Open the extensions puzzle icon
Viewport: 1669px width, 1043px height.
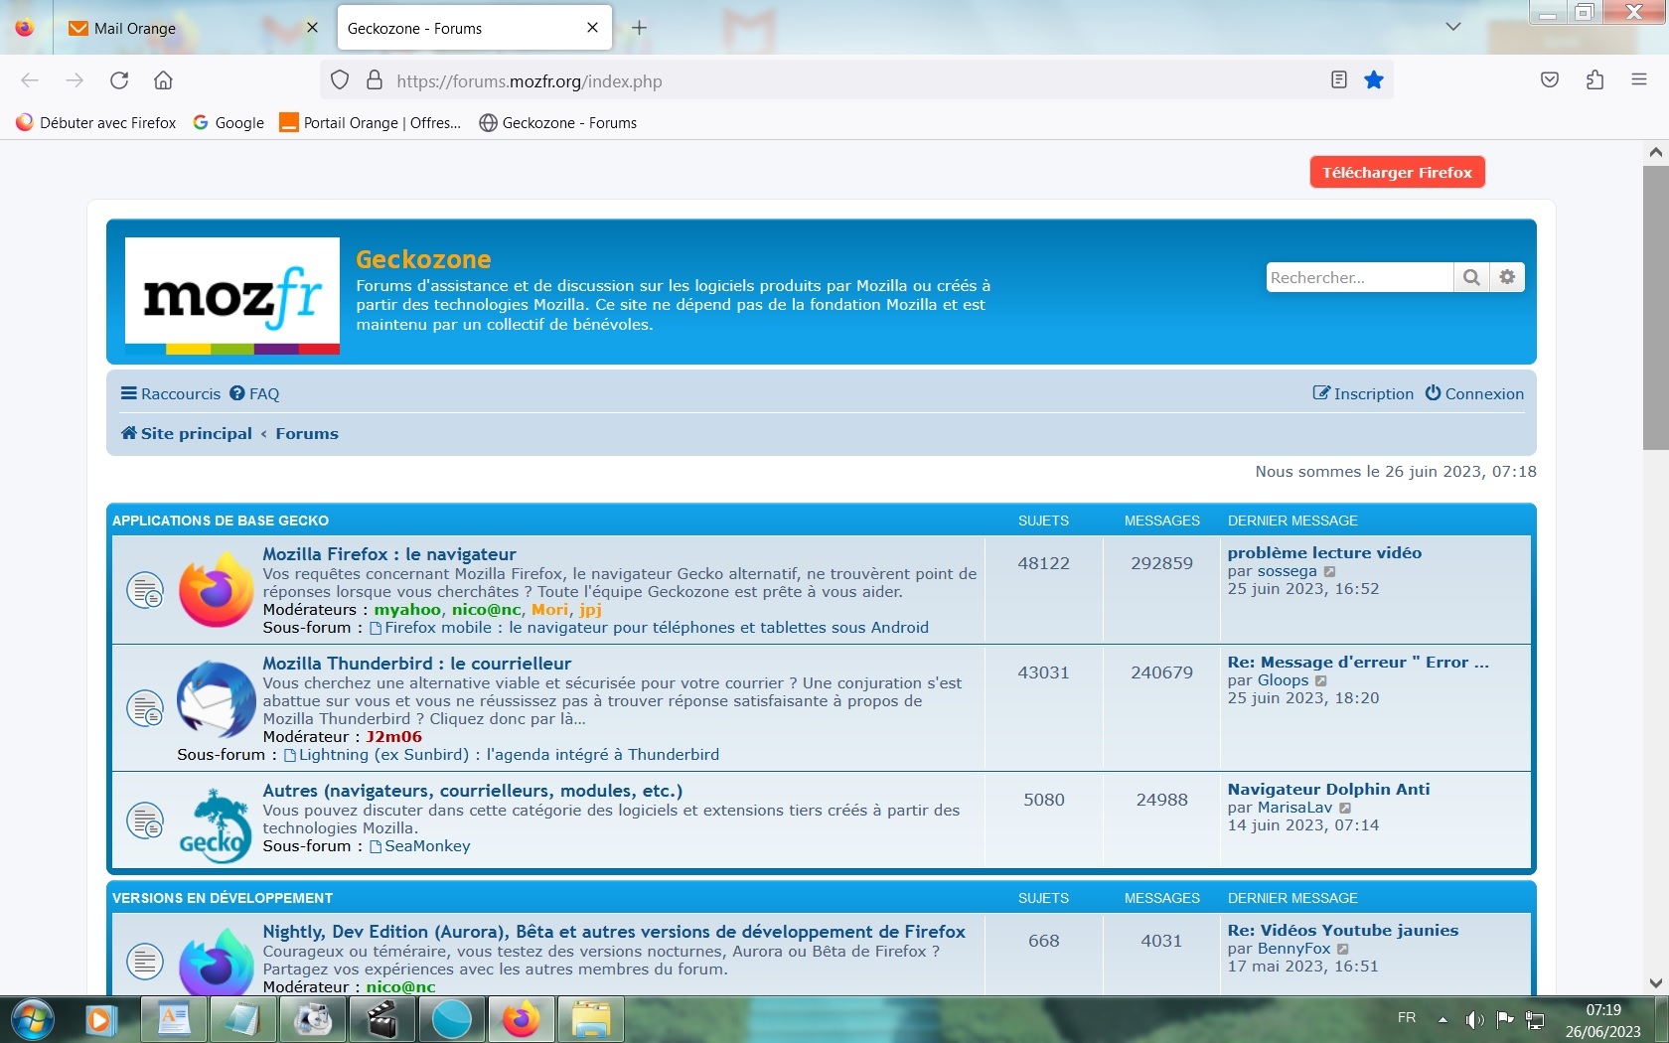pyautogui.click(x=1595, y=80)
